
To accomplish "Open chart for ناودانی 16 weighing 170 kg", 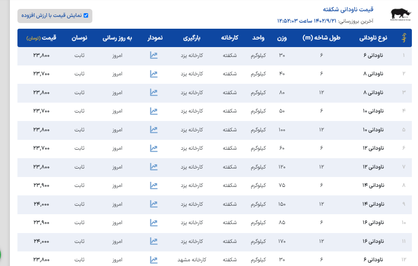I will point(154,241).
